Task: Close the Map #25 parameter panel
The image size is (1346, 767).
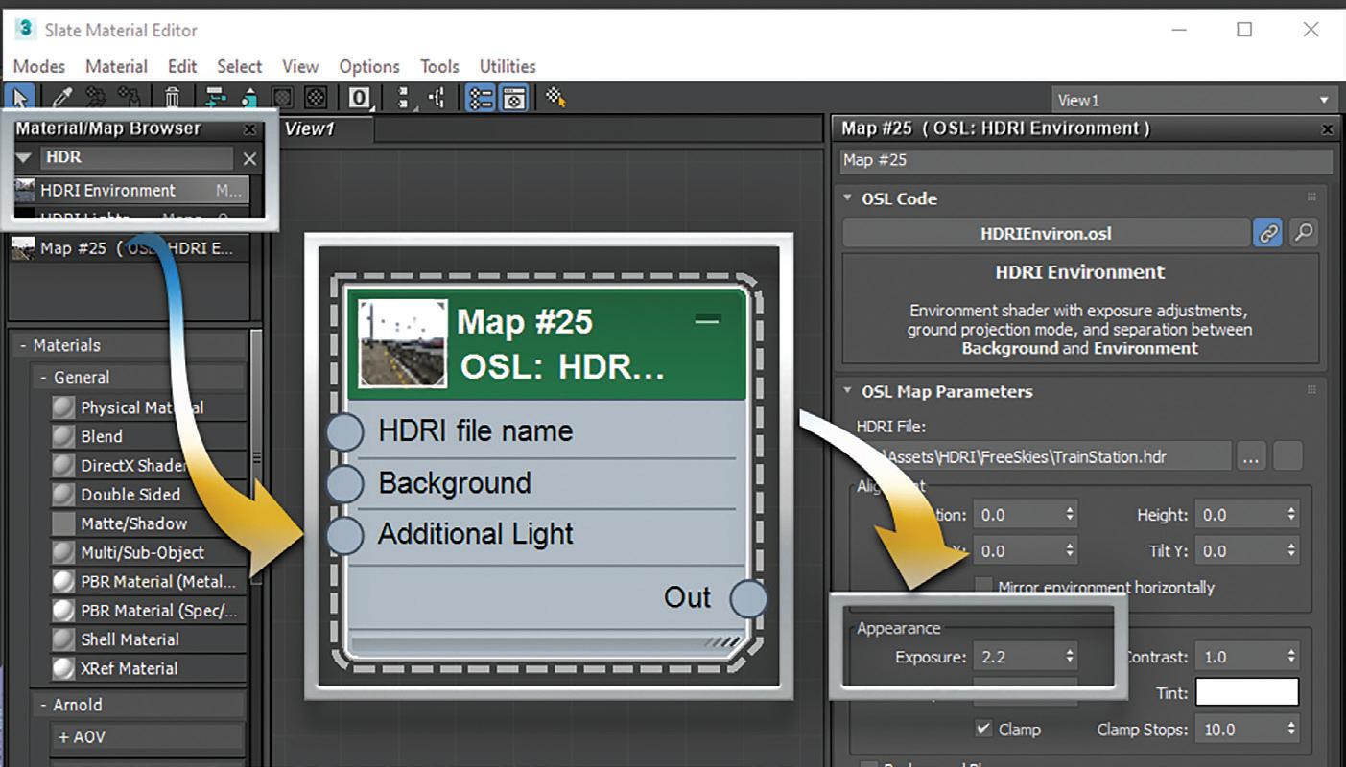Action: coord(1328,128)
